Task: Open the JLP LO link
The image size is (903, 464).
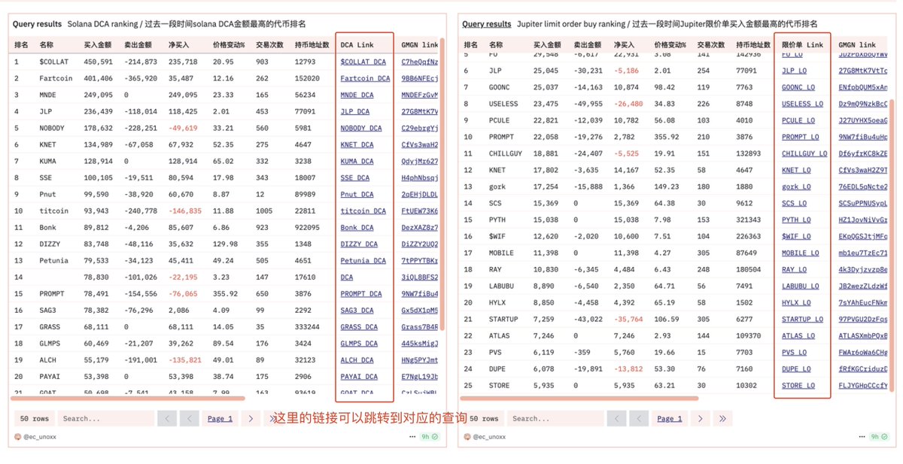Action: (794, 71)
